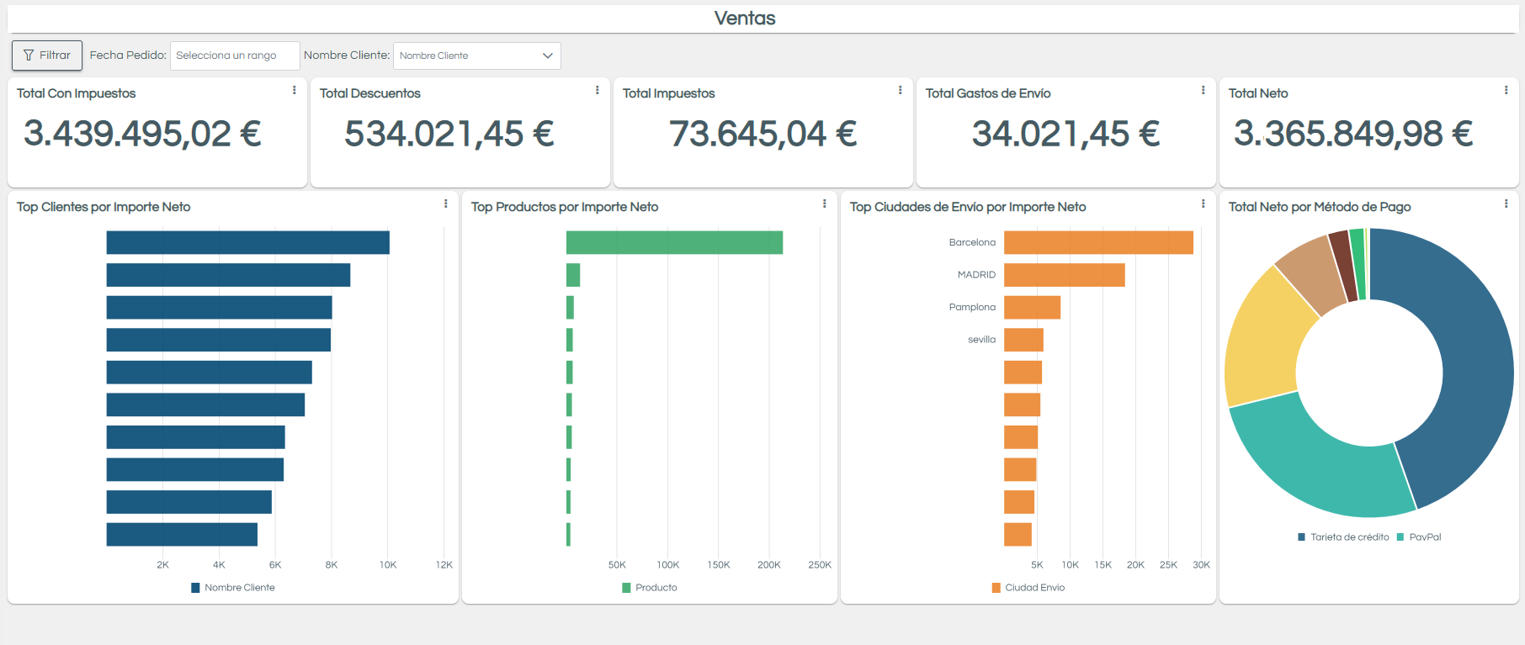Viewport: 1525px width, 645px height.
Task: Click the Ventas dashboard title
Action: [745, 19]
